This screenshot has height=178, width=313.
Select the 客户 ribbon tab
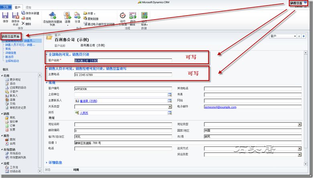[x=18, y=7]
